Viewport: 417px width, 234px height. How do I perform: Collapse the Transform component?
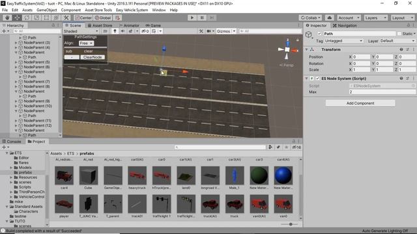[x=306, y=49]
